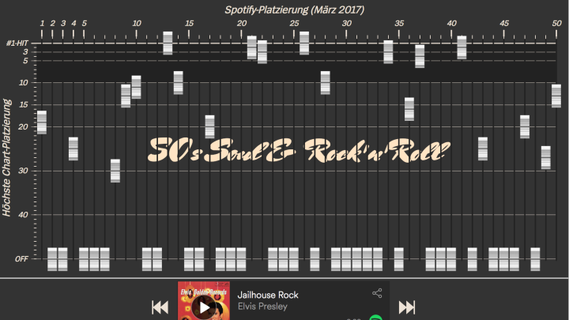Open the Jailhouse Rock song title
This screenshot has height=320, width=569.
[x=268, y=295]
